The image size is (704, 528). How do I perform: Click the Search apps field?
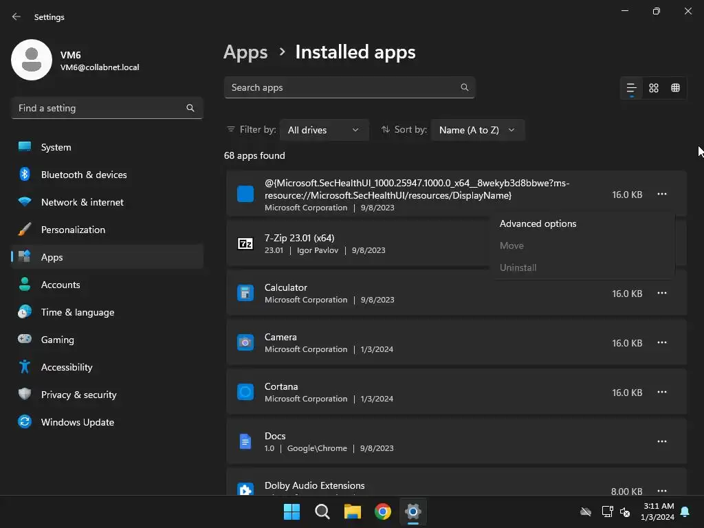344,87
